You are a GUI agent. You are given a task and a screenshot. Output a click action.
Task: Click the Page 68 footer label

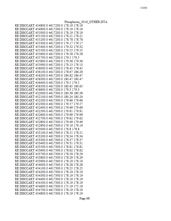click(84, 198)
